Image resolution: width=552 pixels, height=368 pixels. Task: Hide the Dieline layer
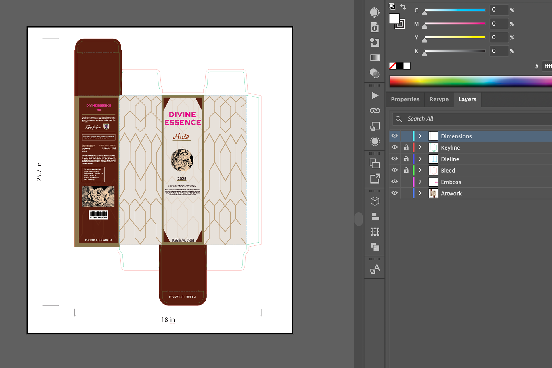tap(394, 159)
